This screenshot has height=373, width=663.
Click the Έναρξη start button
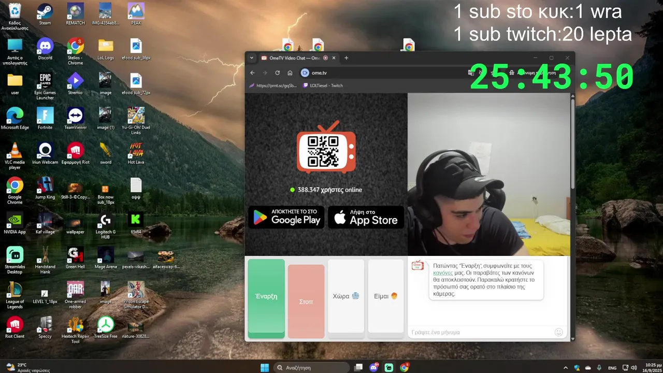(x=266, y=298)
